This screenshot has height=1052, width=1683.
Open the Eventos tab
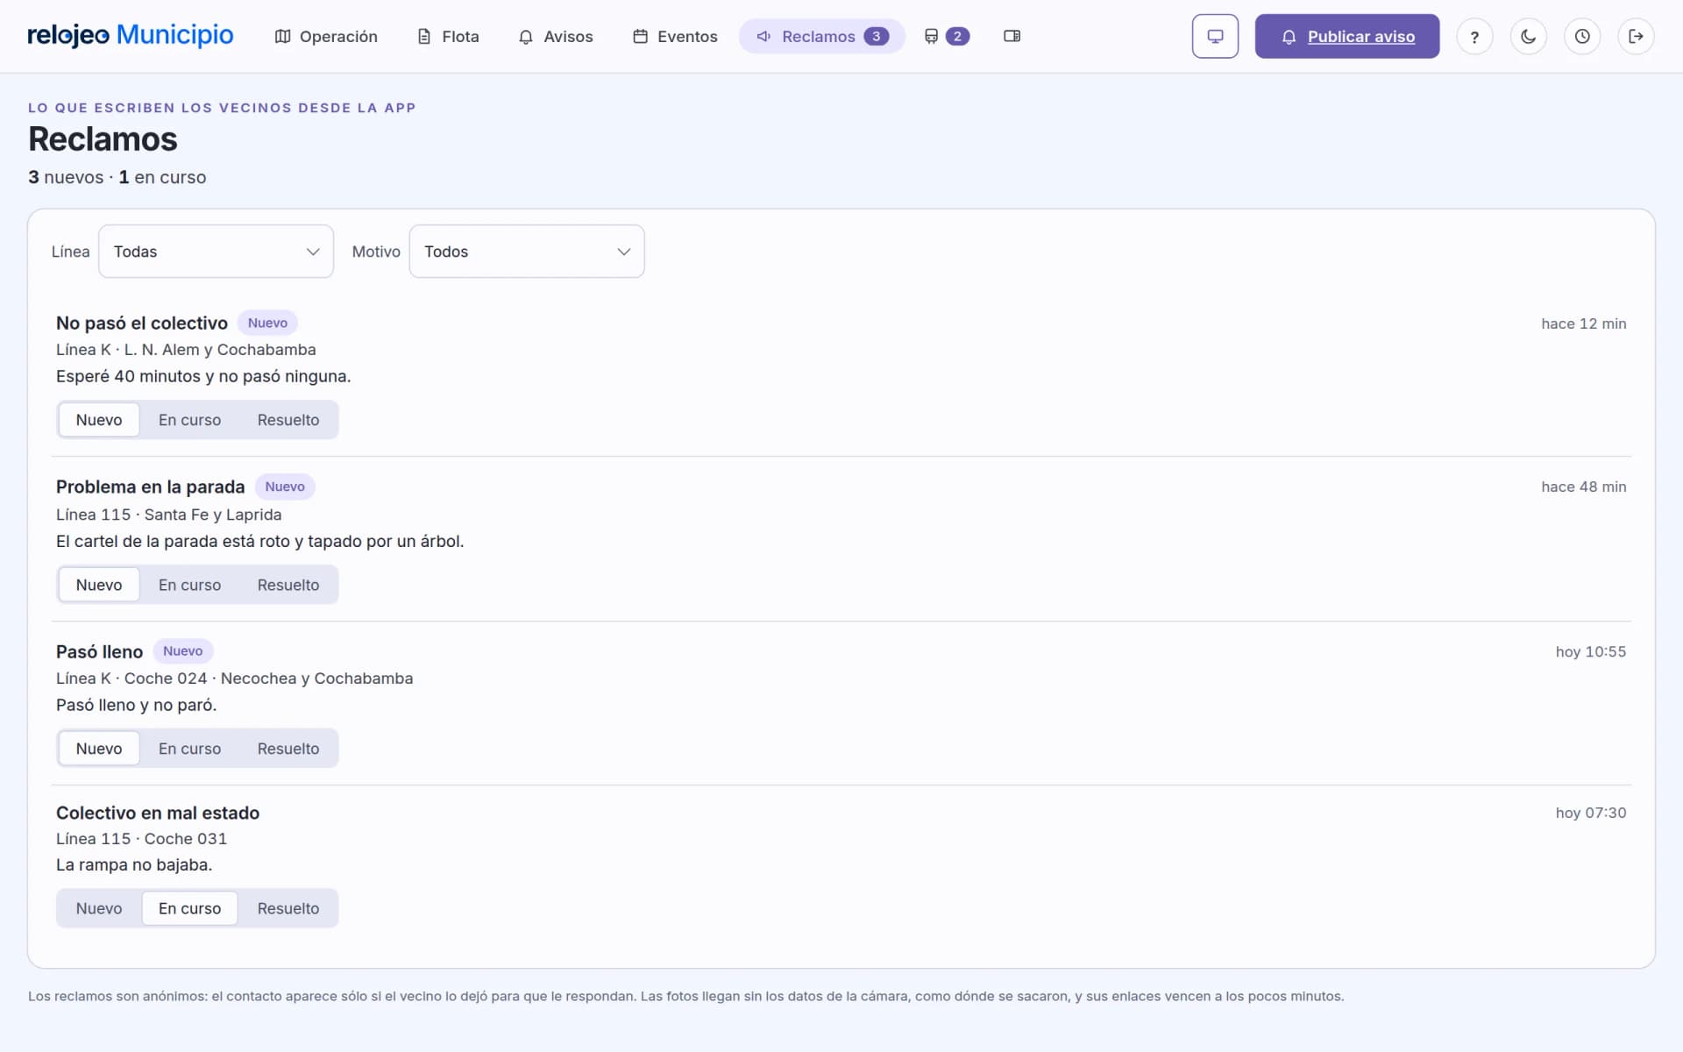point(675,37)
